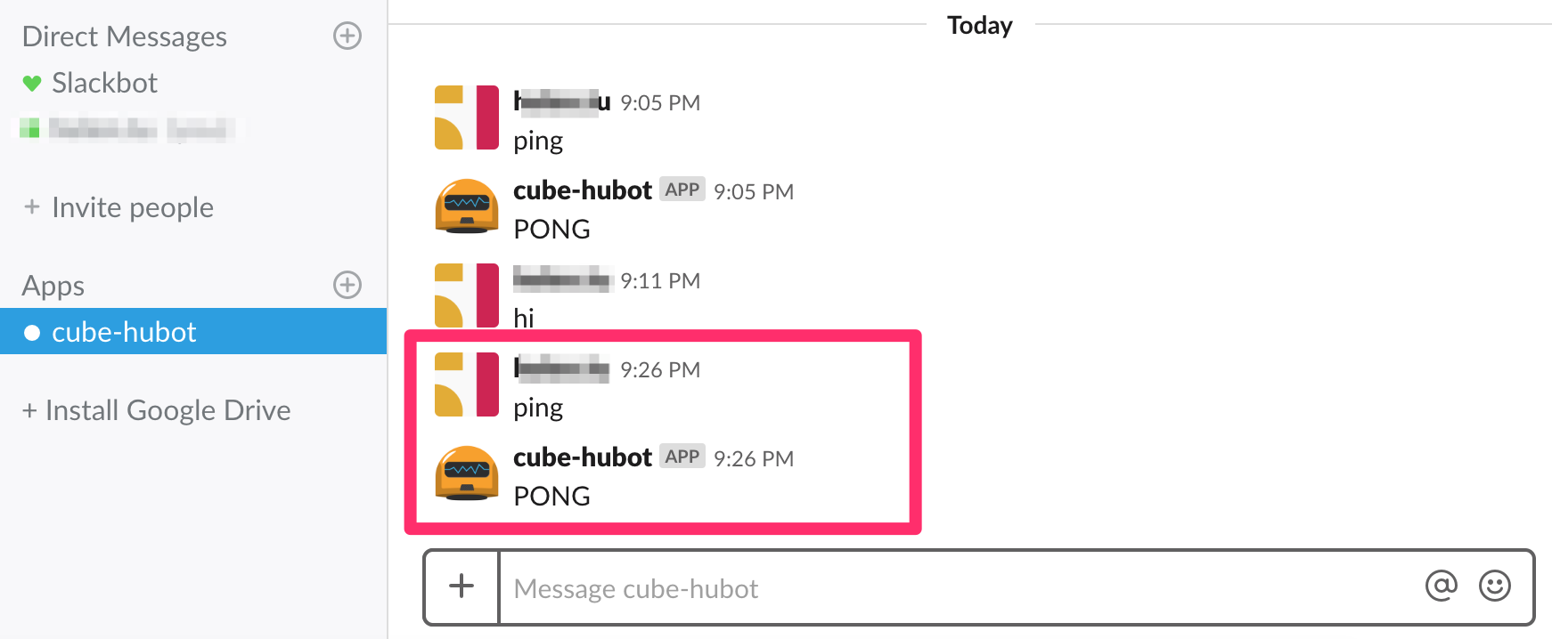Click Install Google Drive link
Screen dimensions: 1552x639
coord(167,410)
